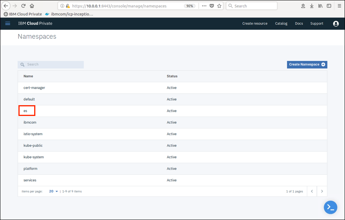345x220 pixels.
Task: Bookmark this page with the star
Action: click(219, 6)
